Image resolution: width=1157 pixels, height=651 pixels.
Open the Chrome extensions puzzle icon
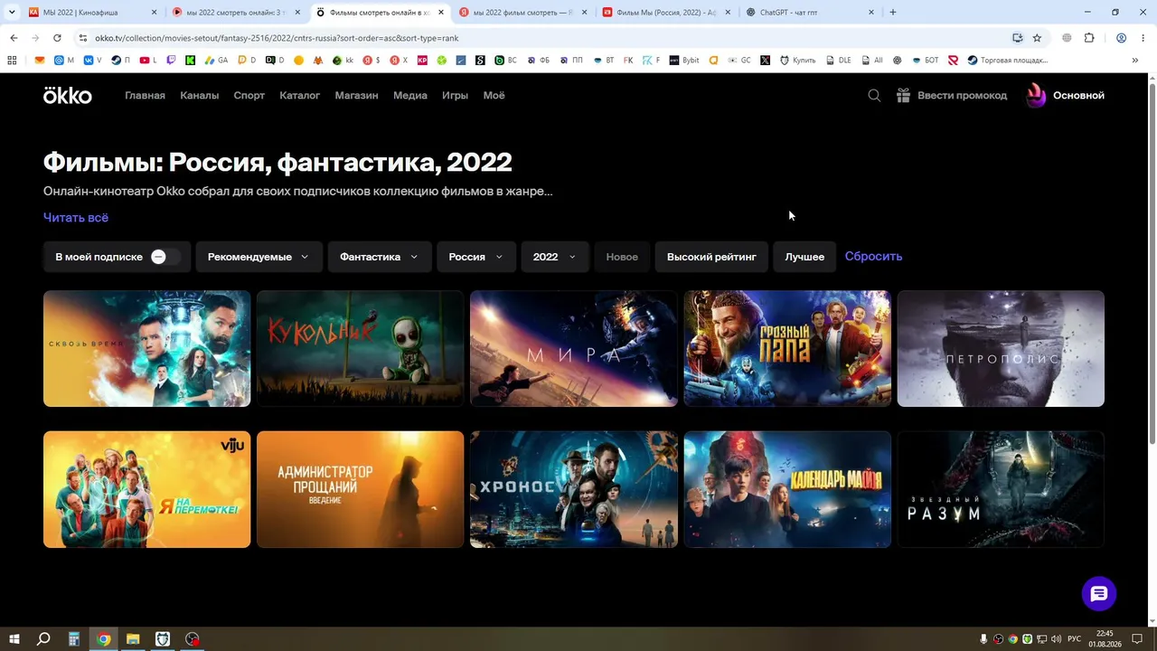(1089, 38)
